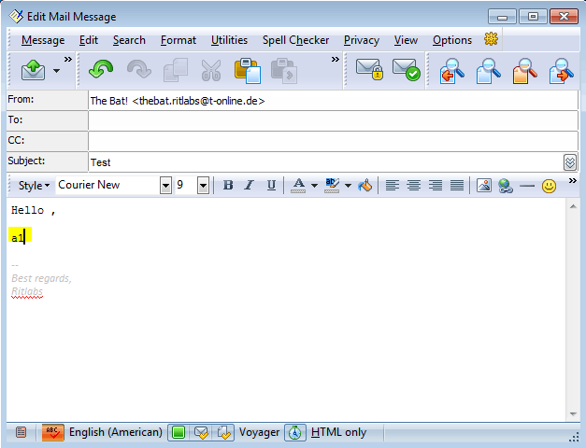Click the envelope with checkmark status icon
The height and width of the screenshot is (448, 586).
(x=201, y=432)
